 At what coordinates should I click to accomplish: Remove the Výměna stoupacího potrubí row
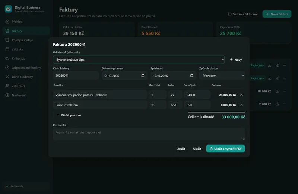click(x=241, y=95)
